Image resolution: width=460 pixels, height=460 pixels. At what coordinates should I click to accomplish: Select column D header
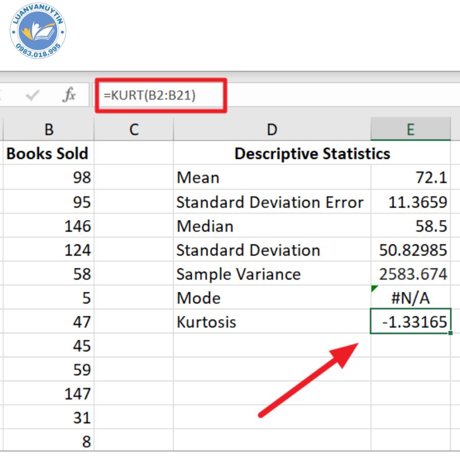272,129
